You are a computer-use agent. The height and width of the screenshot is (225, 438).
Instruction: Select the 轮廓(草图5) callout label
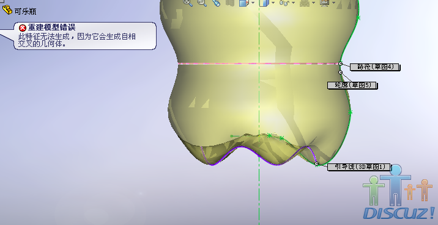tap(352, 85)
